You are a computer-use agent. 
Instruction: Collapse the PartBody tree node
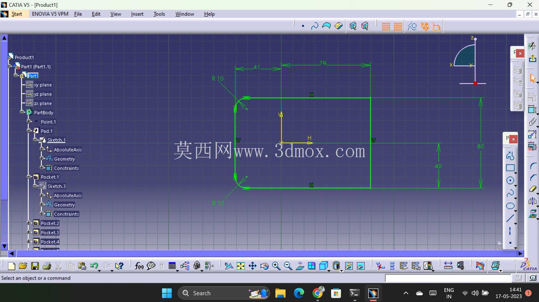click(22, 112)
